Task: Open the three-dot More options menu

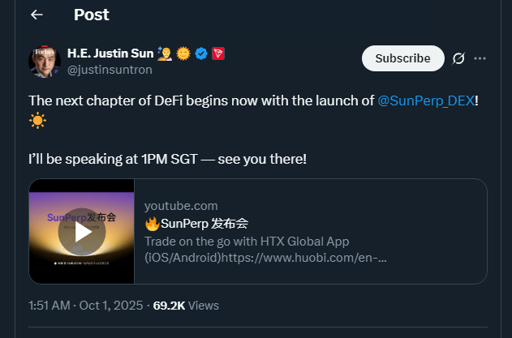Action: tap(480, 58)
